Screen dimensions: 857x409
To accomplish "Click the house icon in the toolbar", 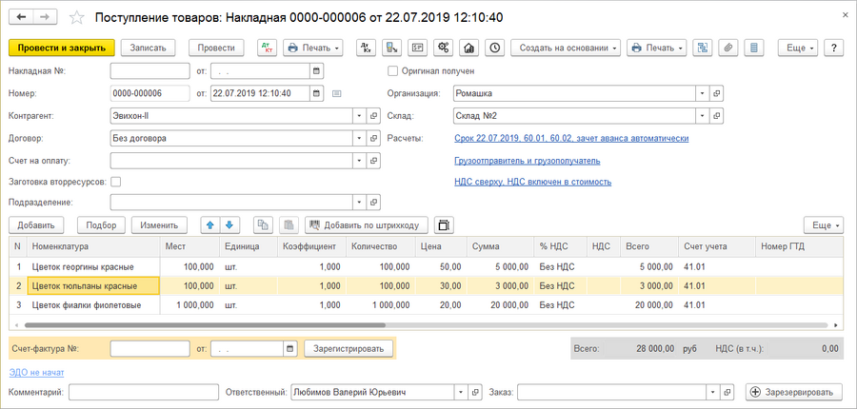I will pos(468,48).
